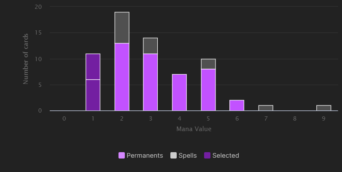Select the lower selected segment at mana value 1
342x172 pixels.
[93, 95]
